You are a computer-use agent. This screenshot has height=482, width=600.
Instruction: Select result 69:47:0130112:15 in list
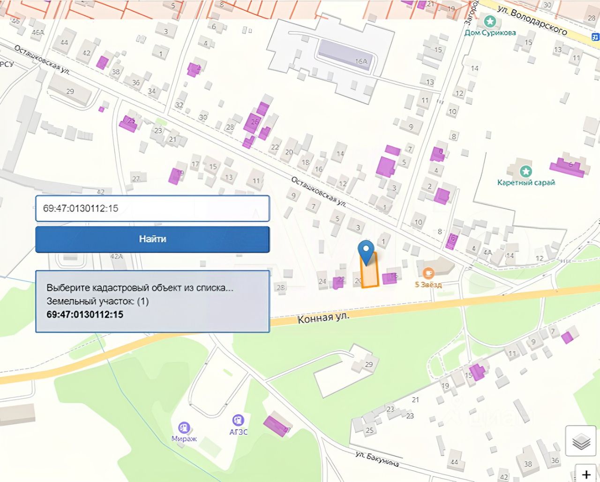85,314
